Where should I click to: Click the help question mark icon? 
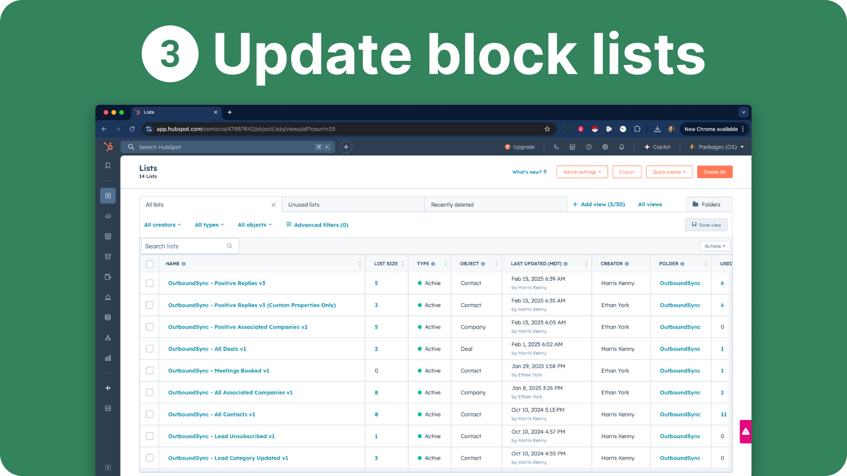pyautogui.click(x=589, y=147)
